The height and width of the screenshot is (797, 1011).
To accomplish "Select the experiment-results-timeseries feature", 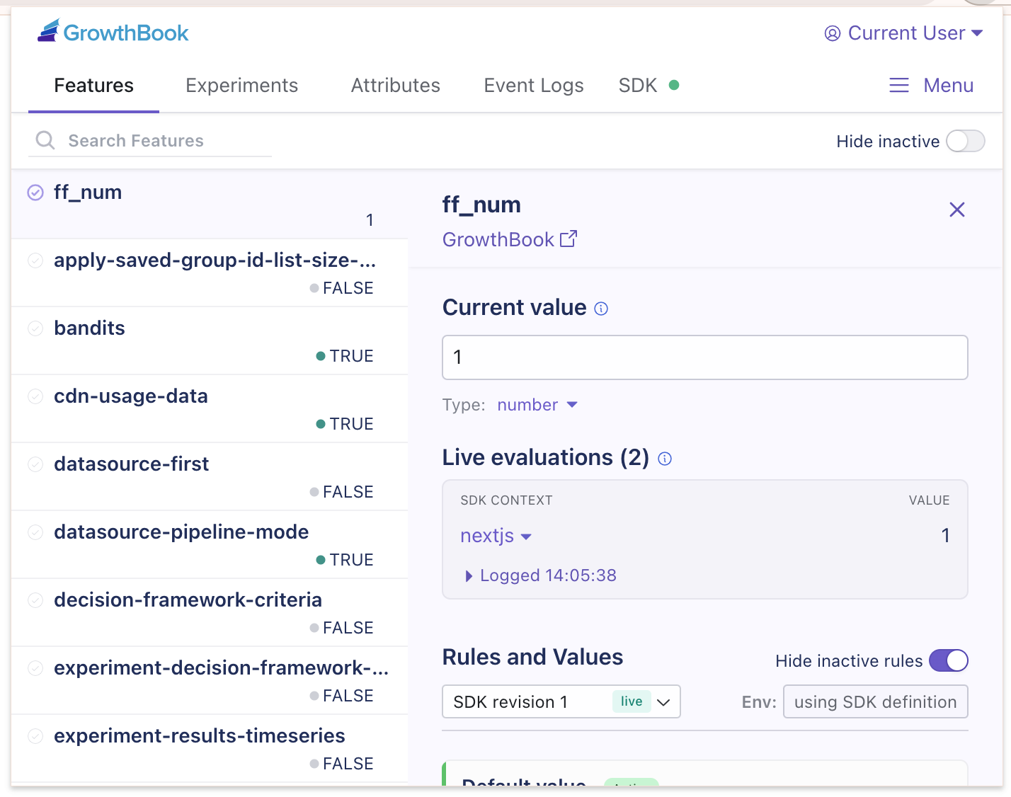I will point(210,749).
